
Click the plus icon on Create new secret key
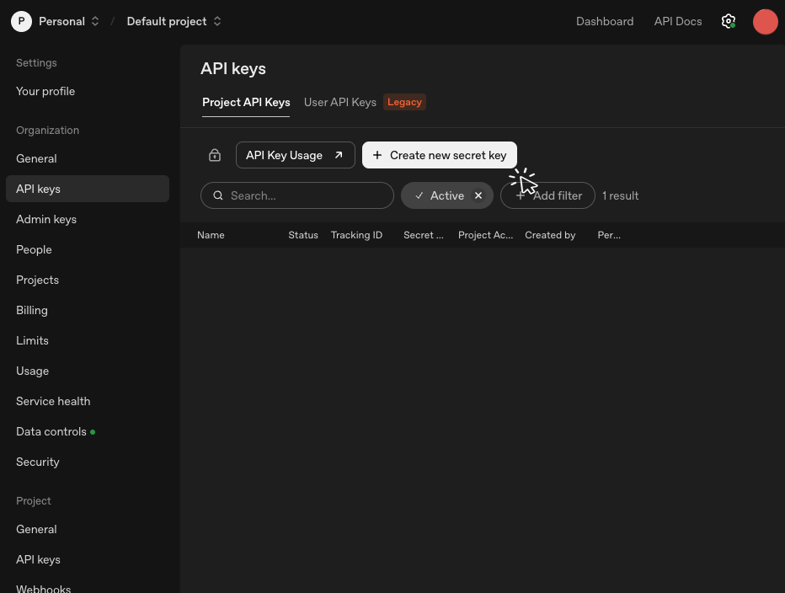point(377,155)
